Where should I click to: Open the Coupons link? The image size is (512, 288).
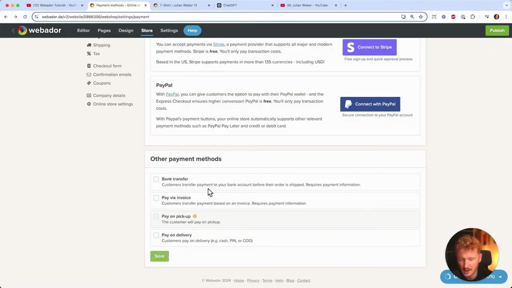tap(102, 83)
